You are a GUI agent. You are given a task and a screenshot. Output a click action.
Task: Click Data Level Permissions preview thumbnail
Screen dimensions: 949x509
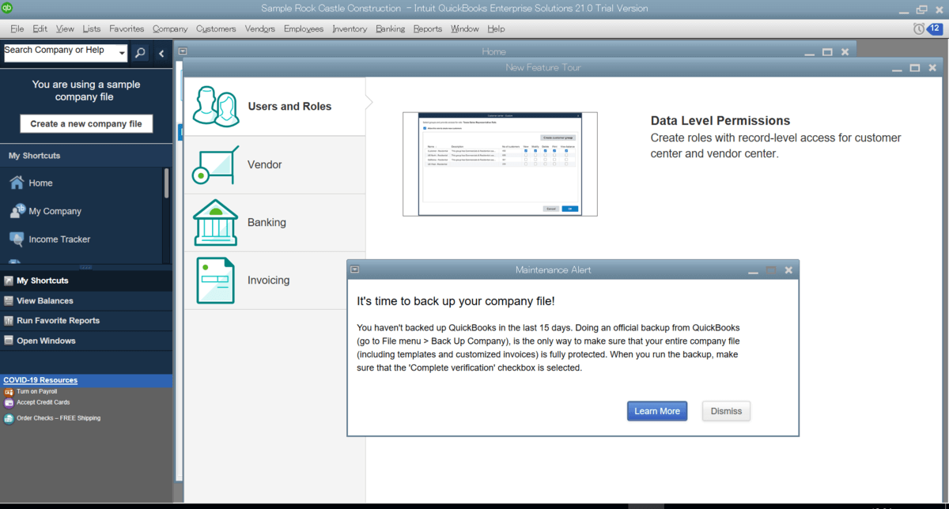tap(500, 164)
